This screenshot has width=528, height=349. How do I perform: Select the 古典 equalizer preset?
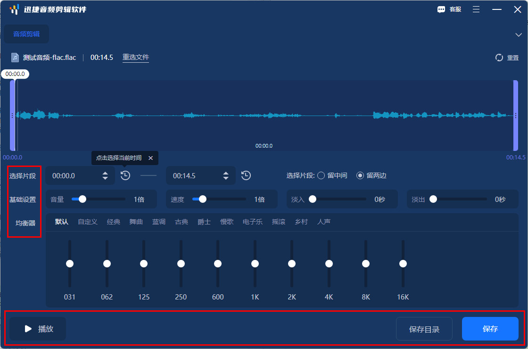pos(181,222)
